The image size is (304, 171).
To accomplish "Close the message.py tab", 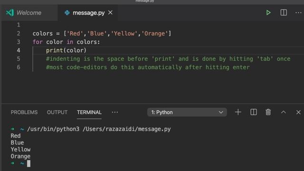I will tap(110, 13).
